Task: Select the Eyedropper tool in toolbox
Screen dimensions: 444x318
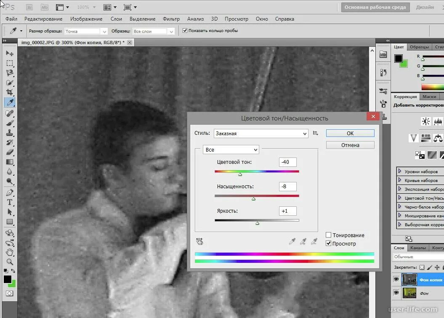Action: (10, 102)
